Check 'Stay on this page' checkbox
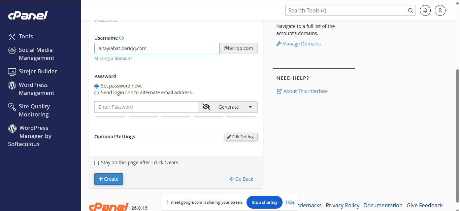Image resolution: width=460 pixels, height=211 pixels. click(97, 163)
